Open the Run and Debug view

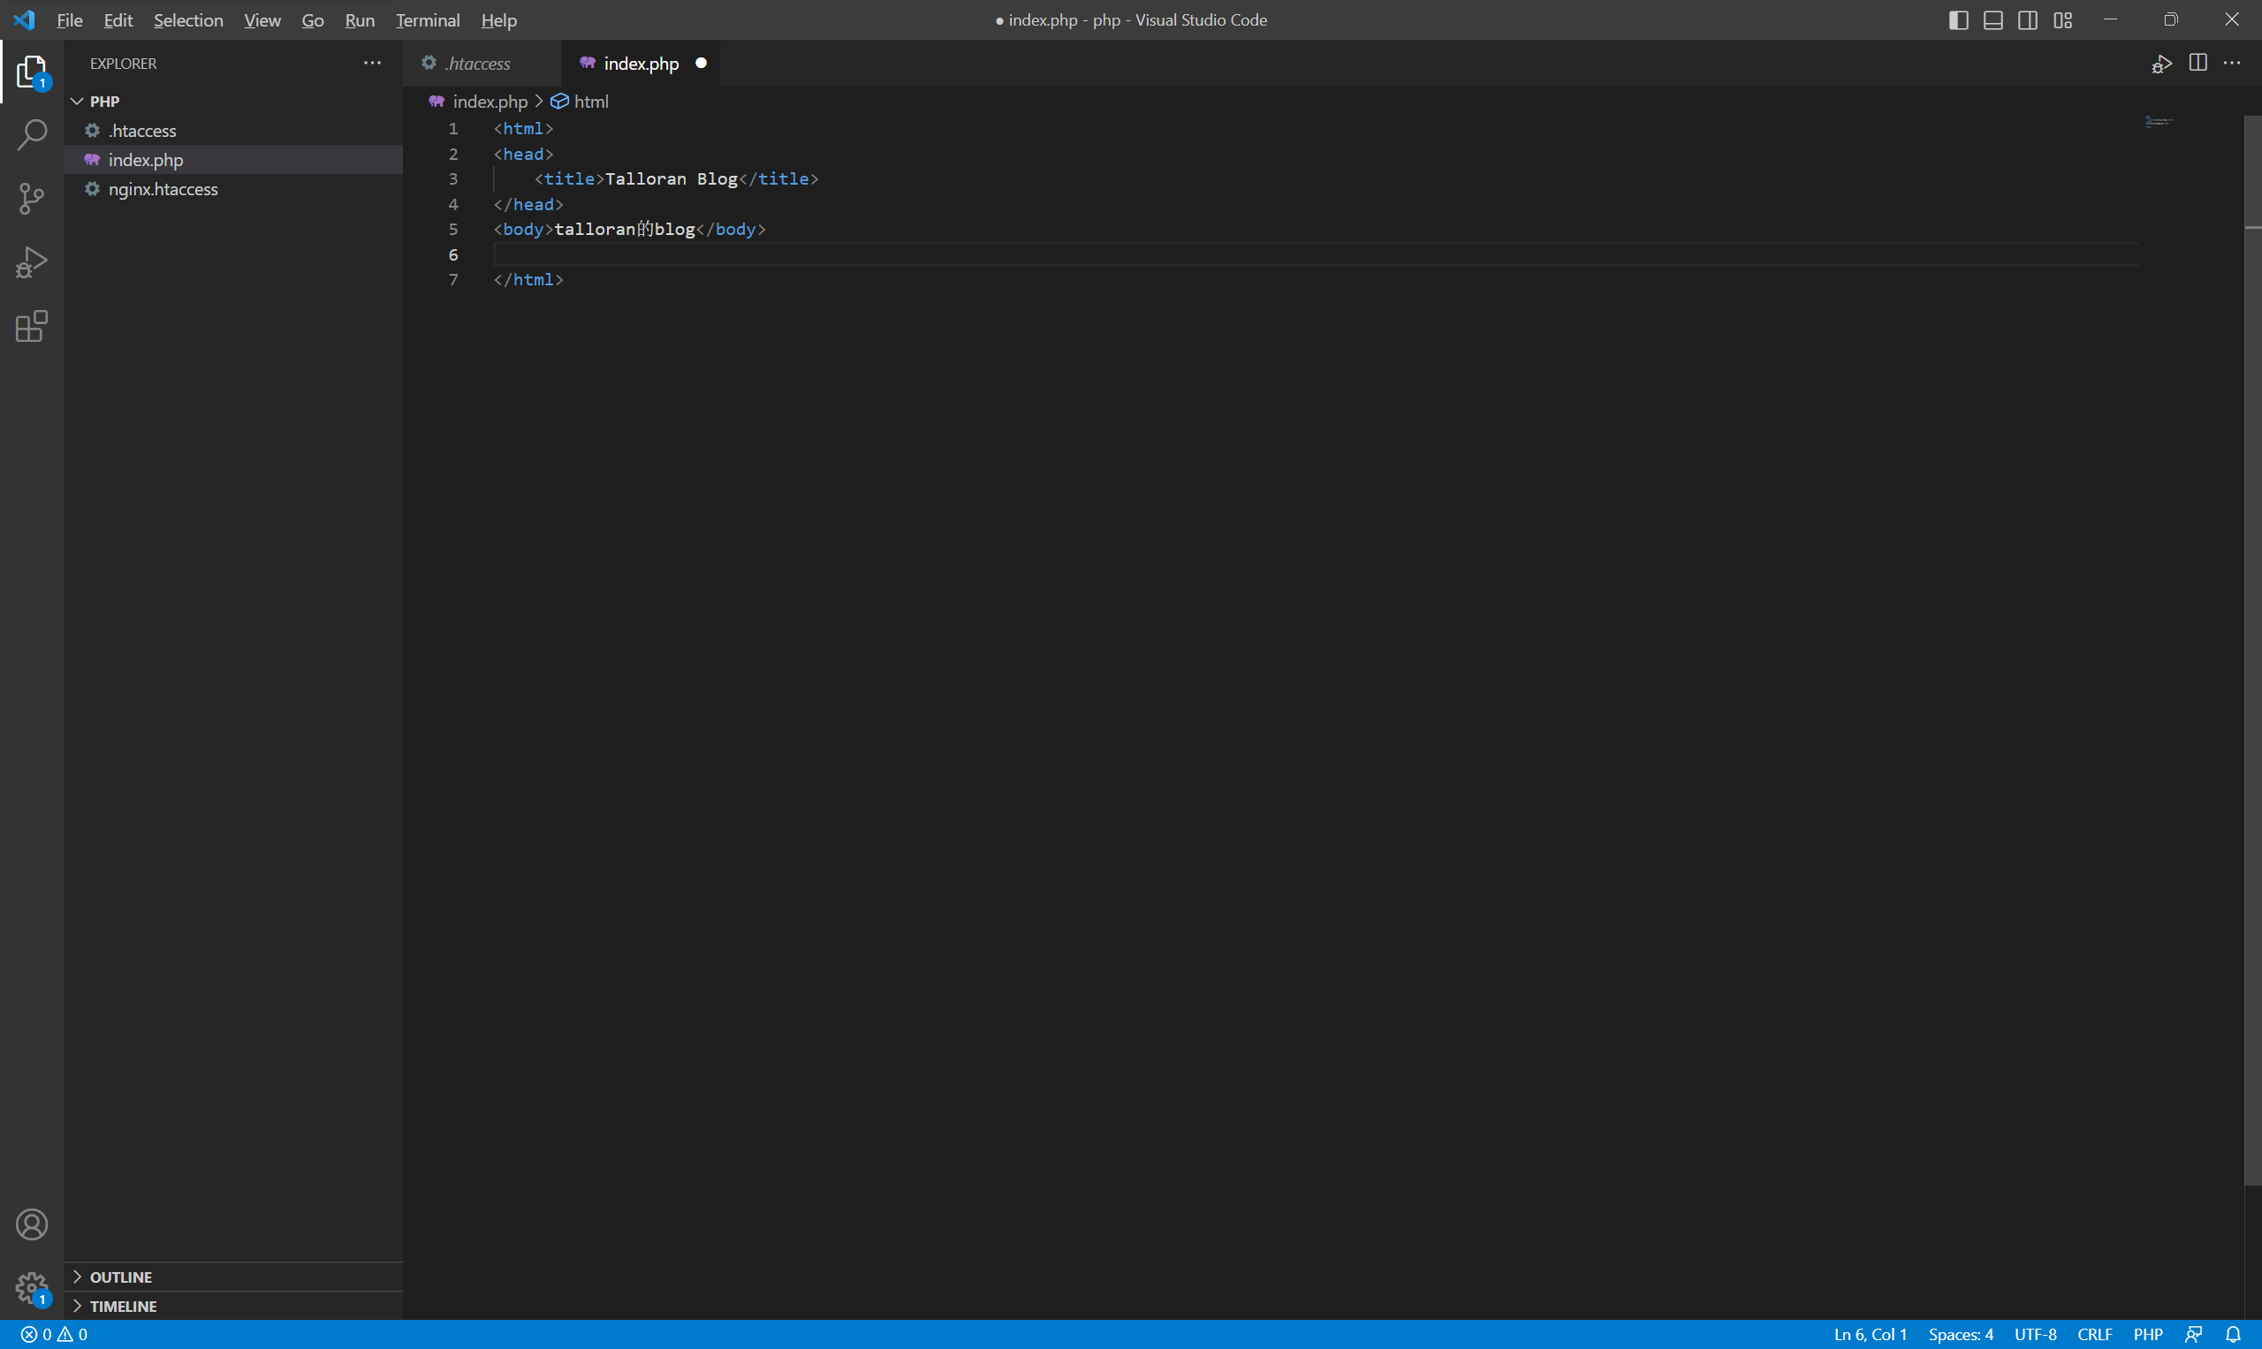pos(32,262)
